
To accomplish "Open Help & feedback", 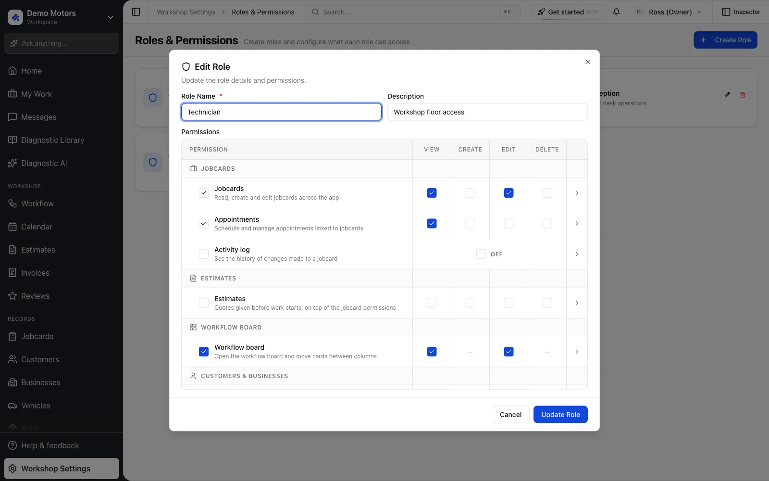I will coord(62,445).
